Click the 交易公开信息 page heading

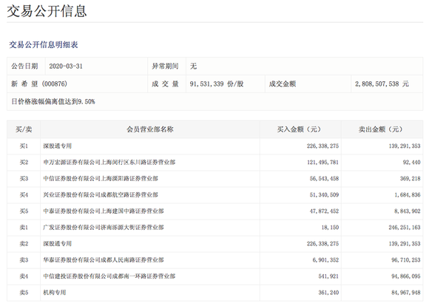pyautogui.click(x=47, y=12)
